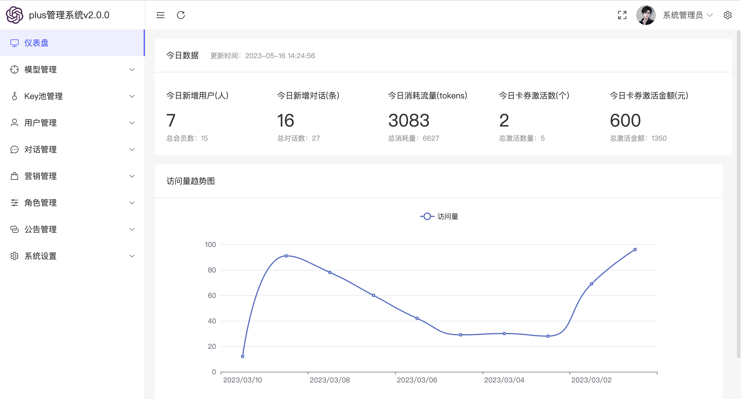Click the Key池管理 key icon
741x399 pixels.
coord(14,96)
